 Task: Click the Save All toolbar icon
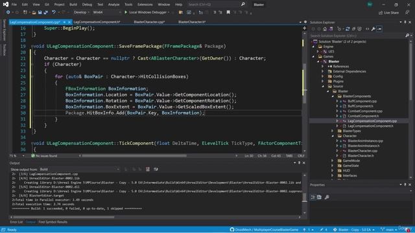pos(46,12)
